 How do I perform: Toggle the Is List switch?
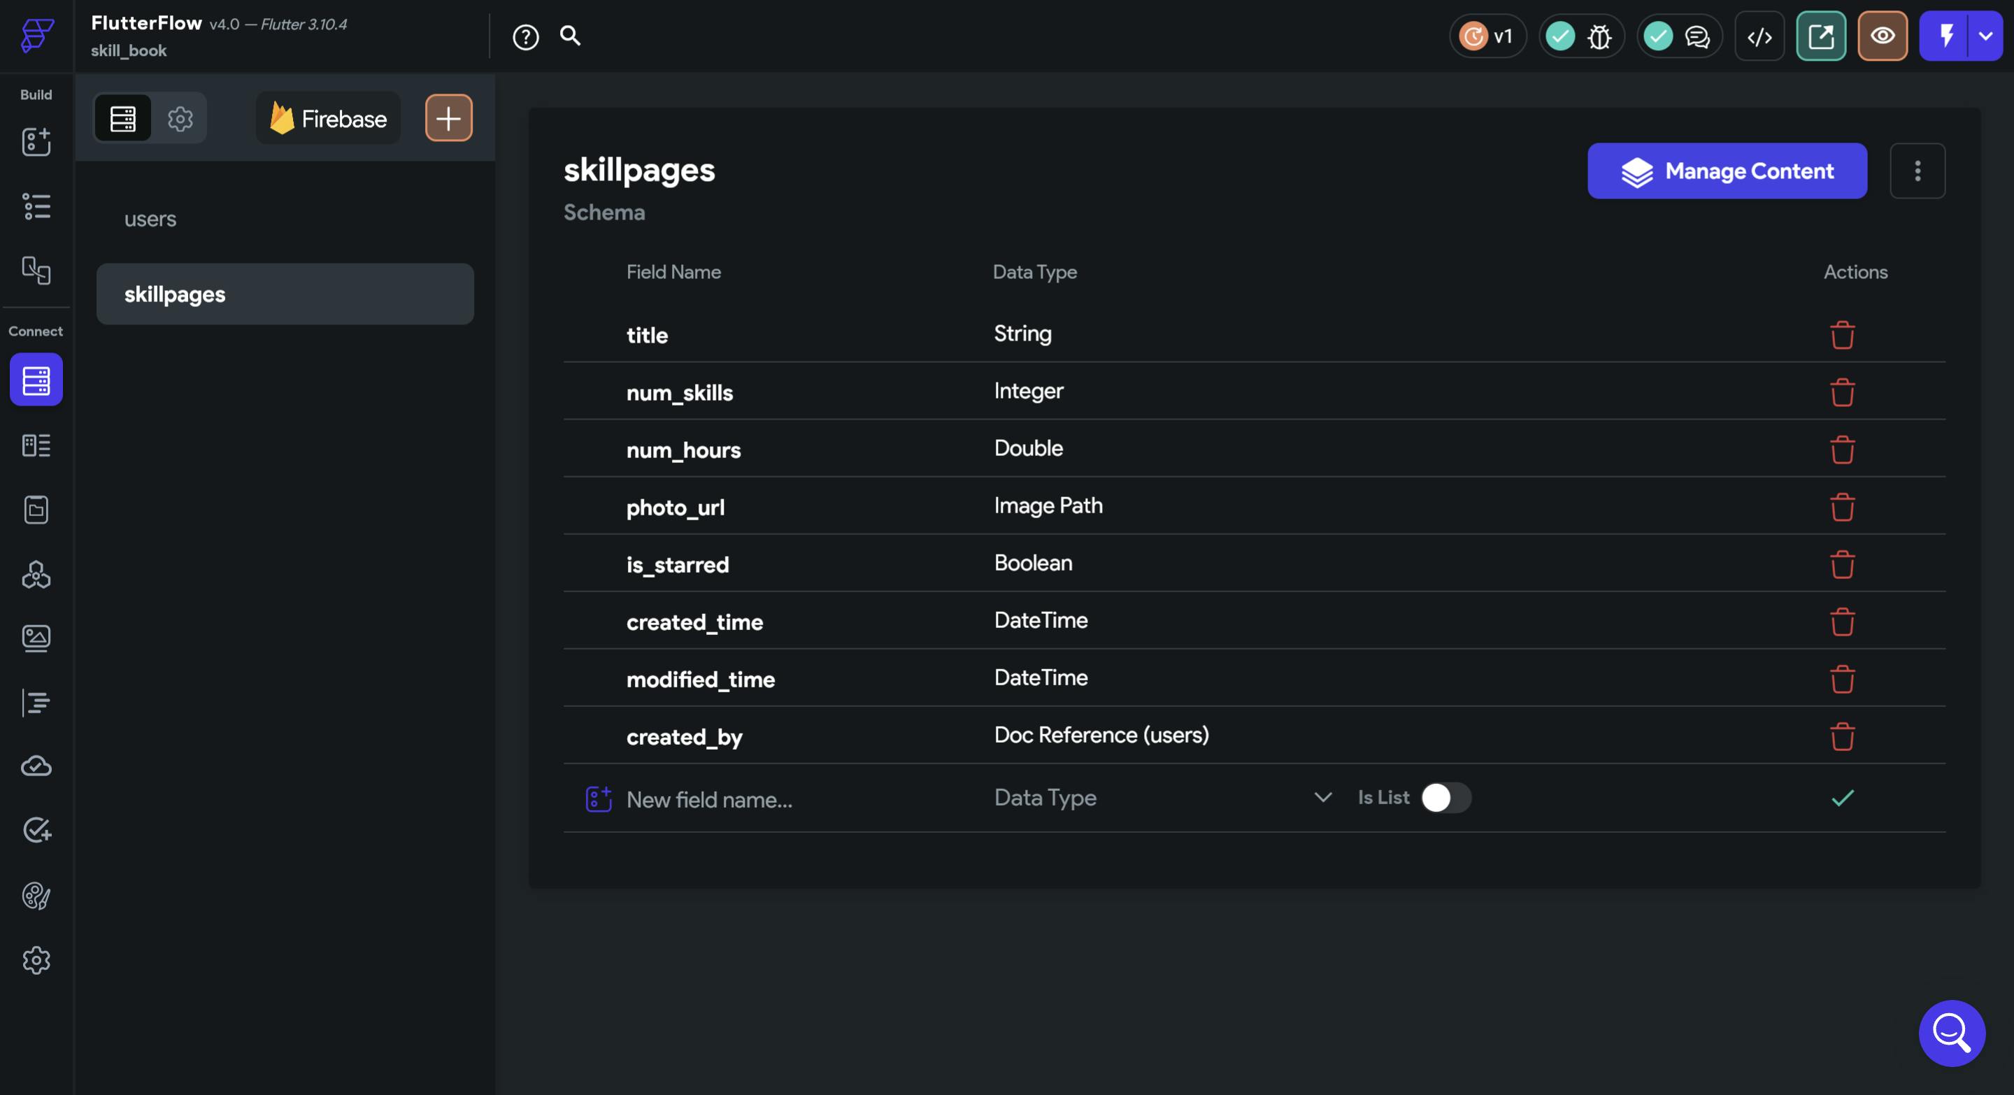tap(1445, 798)
